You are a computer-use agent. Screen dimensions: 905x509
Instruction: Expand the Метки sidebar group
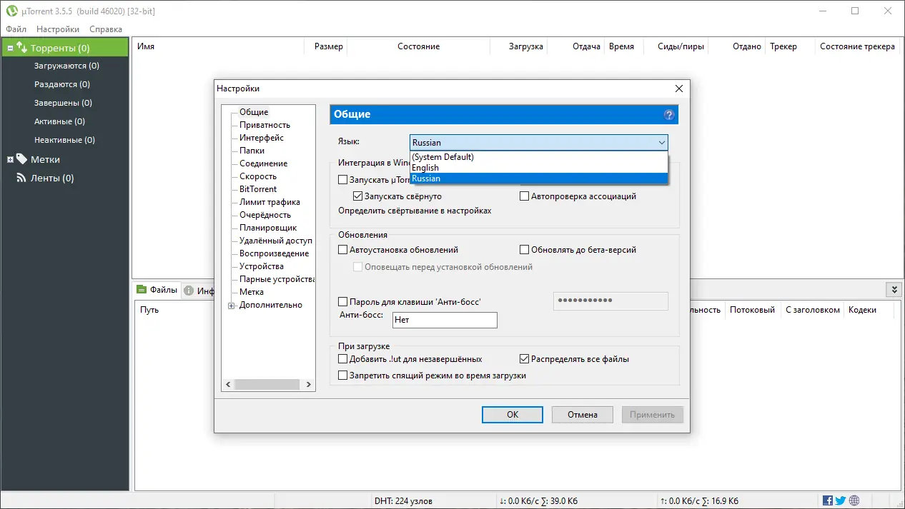click(10, 159)
